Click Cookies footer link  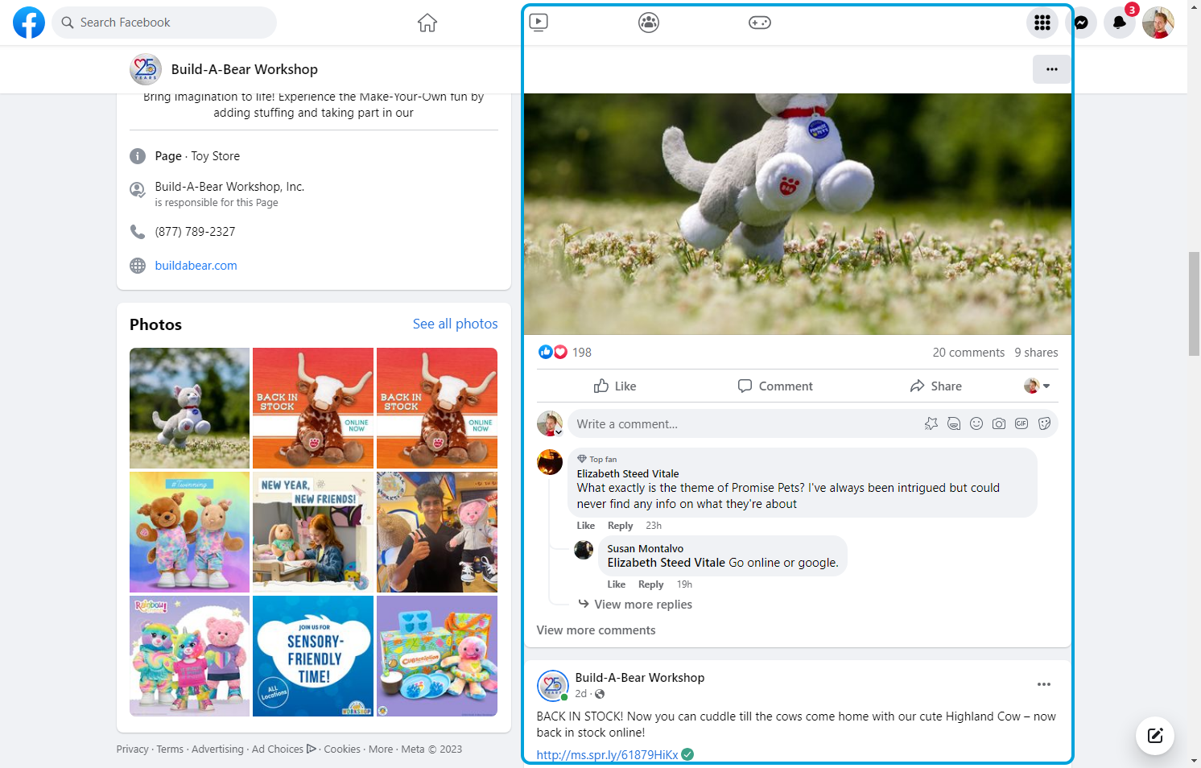point(342,749)
